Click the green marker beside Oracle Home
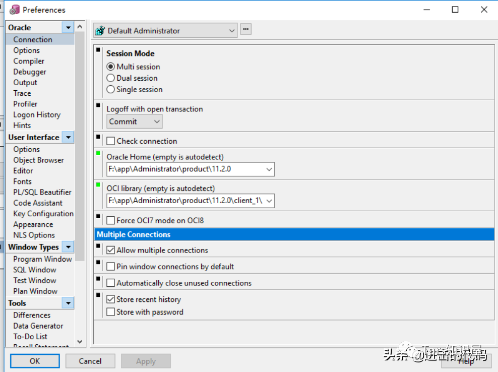 tap(98, 153)
